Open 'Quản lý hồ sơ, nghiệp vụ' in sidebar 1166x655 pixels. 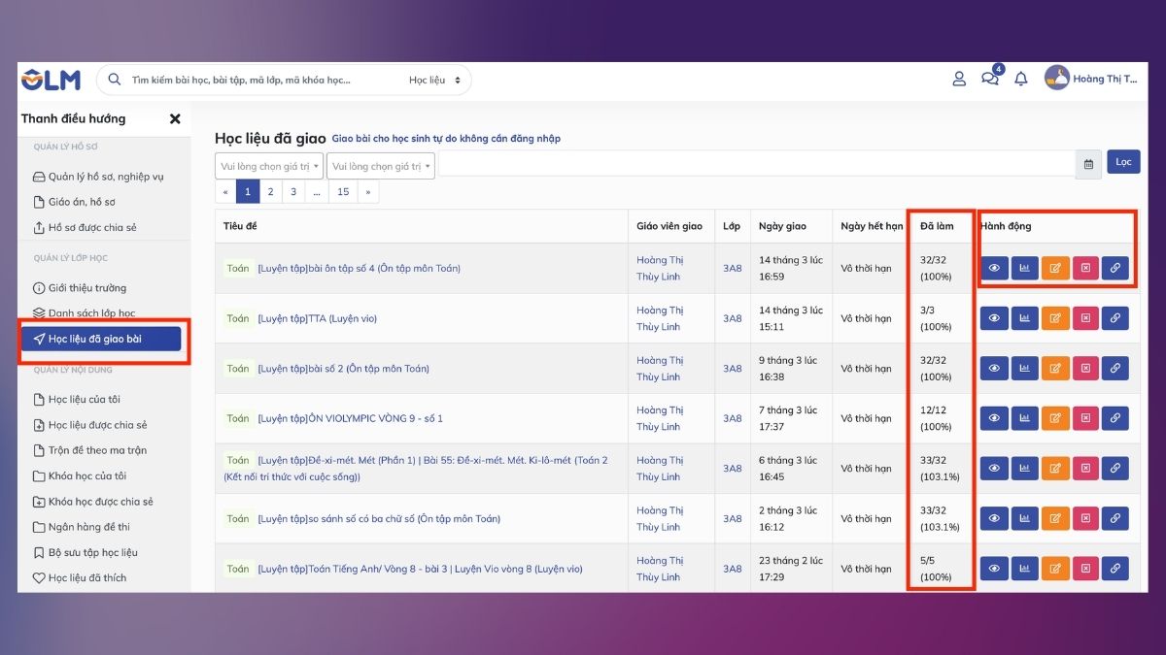(98, 177)
